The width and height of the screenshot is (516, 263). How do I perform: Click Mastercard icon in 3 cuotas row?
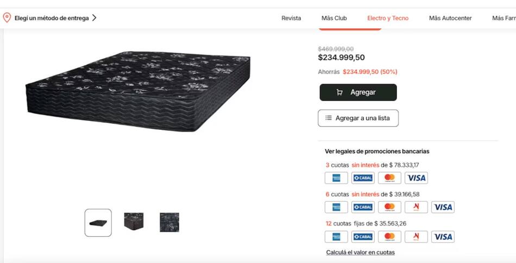[x=389, y=178]
